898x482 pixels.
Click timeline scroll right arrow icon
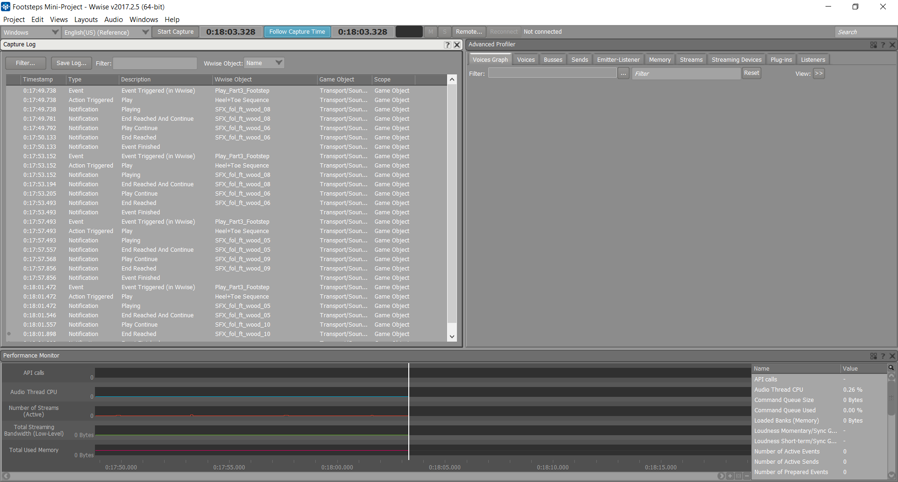point(721,476)
